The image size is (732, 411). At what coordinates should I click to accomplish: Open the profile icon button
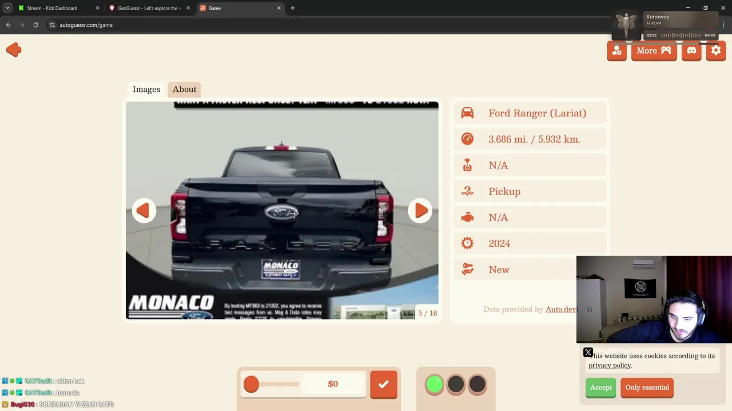(x=616, y=51)
